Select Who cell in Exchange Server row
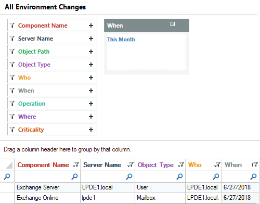 click(x=203, y=187)
